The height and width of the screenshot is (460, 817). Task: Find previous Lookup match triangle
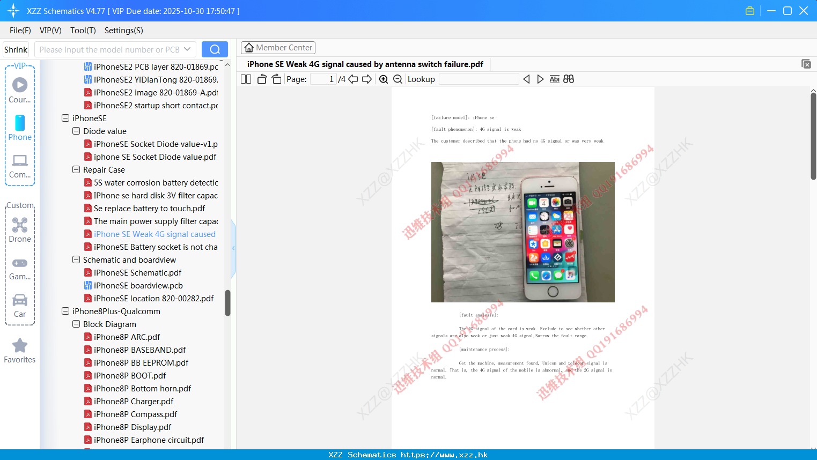pyautogui.click(x=526, y=79)
